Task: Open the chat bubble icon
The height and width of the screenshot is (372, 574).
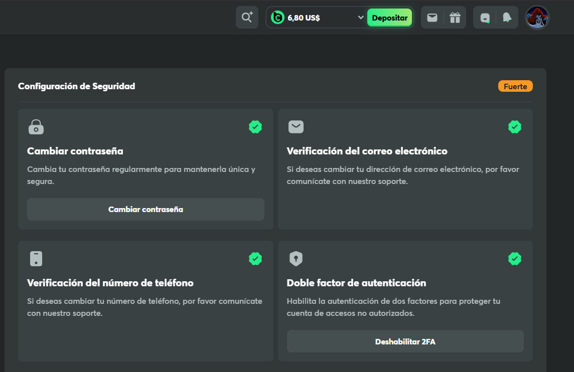Action: pyautogui.click(x=485, y=18)
